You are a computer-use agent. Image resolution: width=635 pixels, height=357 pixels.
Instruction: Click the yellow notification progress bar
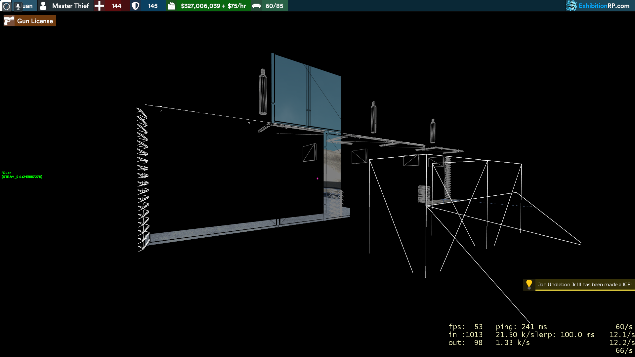tap(585, 290)
